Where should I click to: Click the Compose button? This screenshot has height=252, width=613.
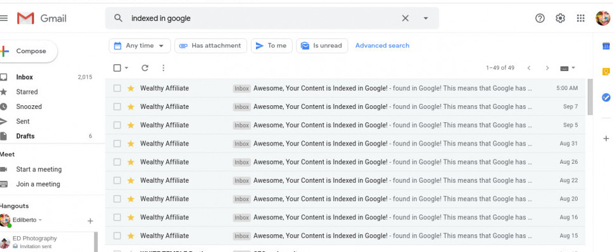[x=28, y=51]
